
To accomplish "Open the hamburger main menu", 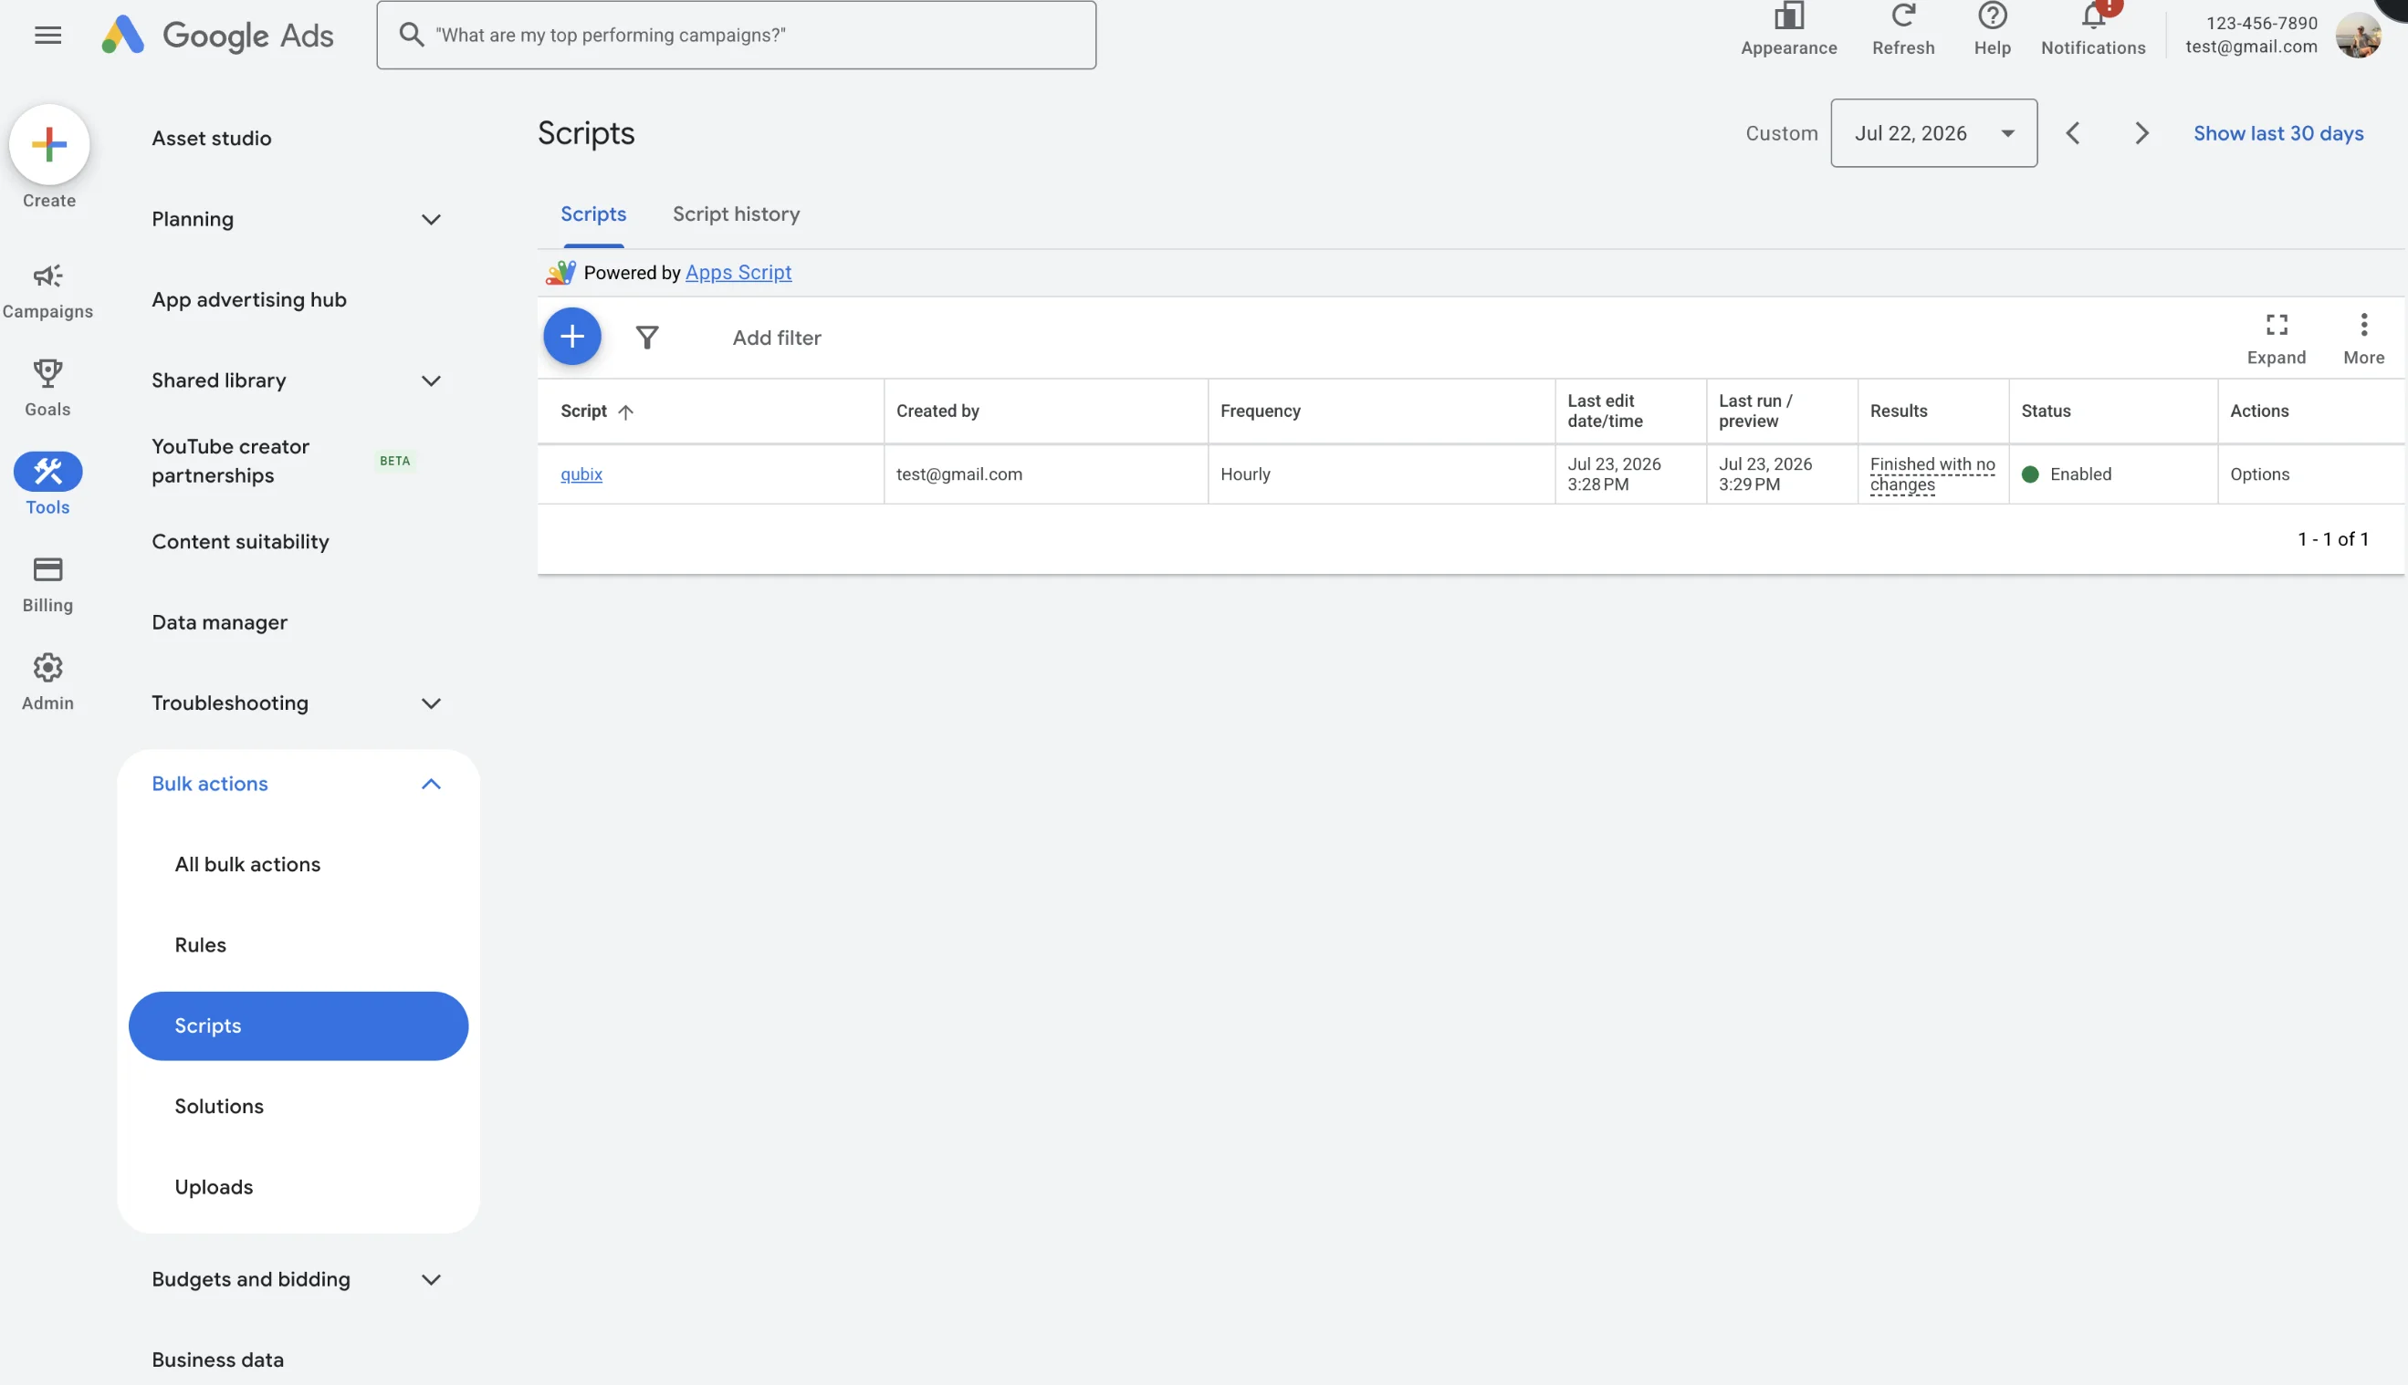I will tap(47, 36).
